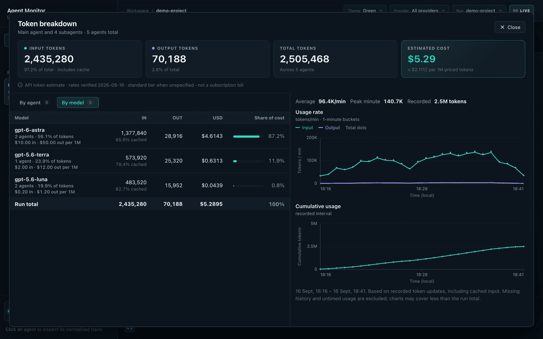Click the Workspace breadcrumb label
This screenshot has width=543, height=339.
(137, 11)
